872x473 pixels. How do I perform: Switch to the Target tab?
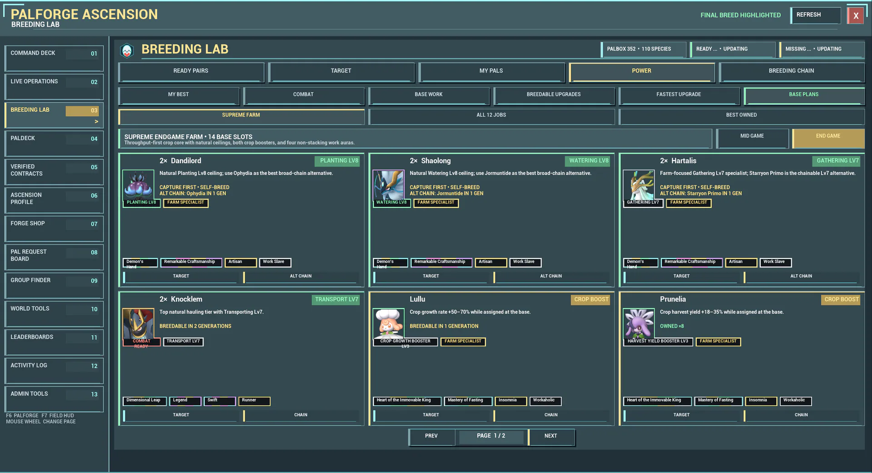(x=341, y=72)
